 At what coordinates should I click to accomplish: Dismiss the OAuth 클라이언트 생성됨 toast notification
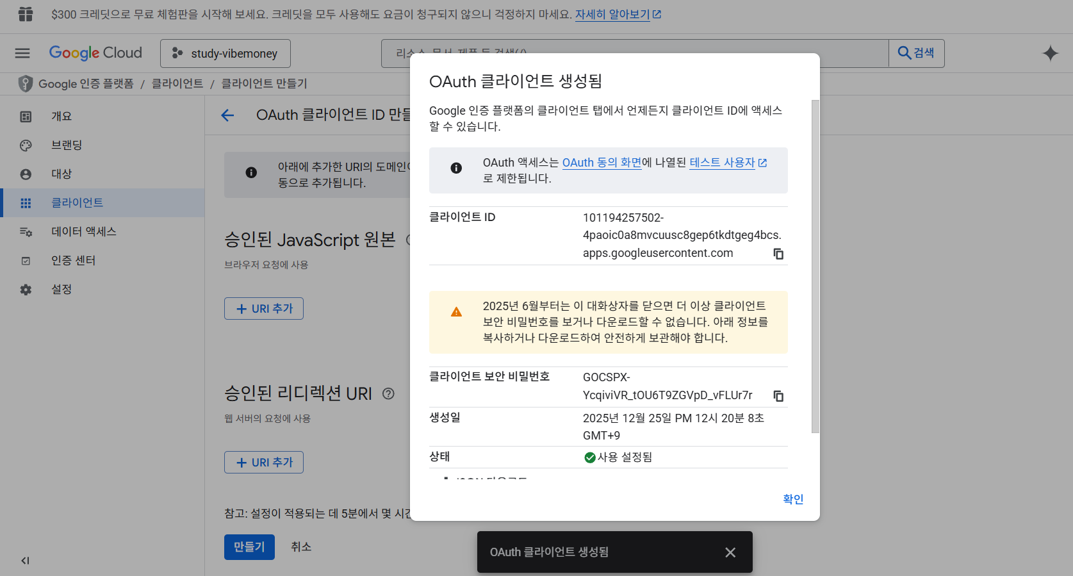730,552
